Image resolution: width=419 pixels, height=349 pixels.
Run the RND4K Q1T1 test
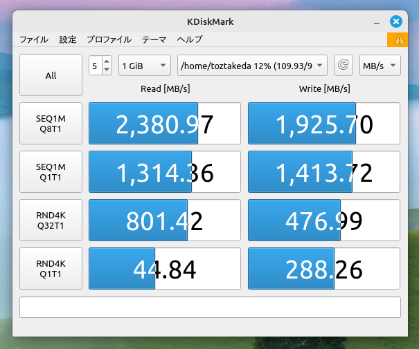tap(51, 268)
